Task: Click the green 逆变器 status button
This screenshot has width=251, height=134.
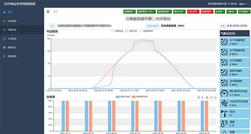Action: point(220,11)
